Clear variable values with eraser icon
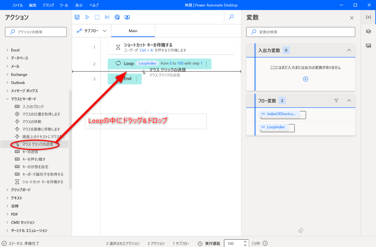376x247 pixels. [301, 230]
